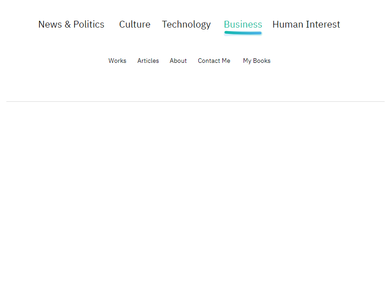The height and width of the screenshot is (296, 391).
Task: Go to the My Books page
Action: [257, 61]
